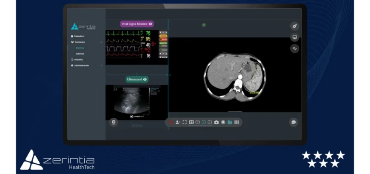Click the CT scan image view
Screen dimensions: 370x174
235,75
